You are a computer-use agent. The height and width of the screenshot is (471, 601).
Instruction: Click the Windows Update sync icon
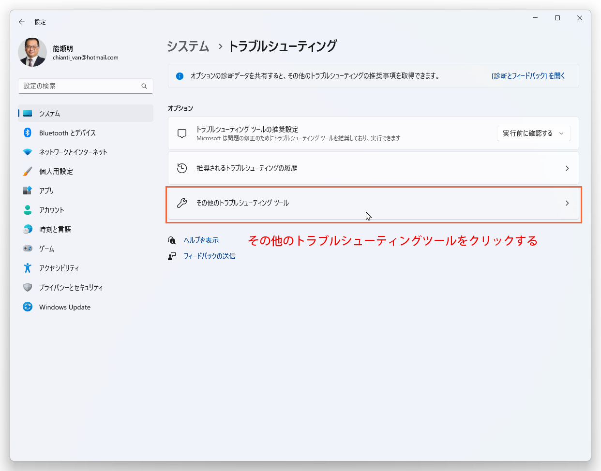(28, 307)
